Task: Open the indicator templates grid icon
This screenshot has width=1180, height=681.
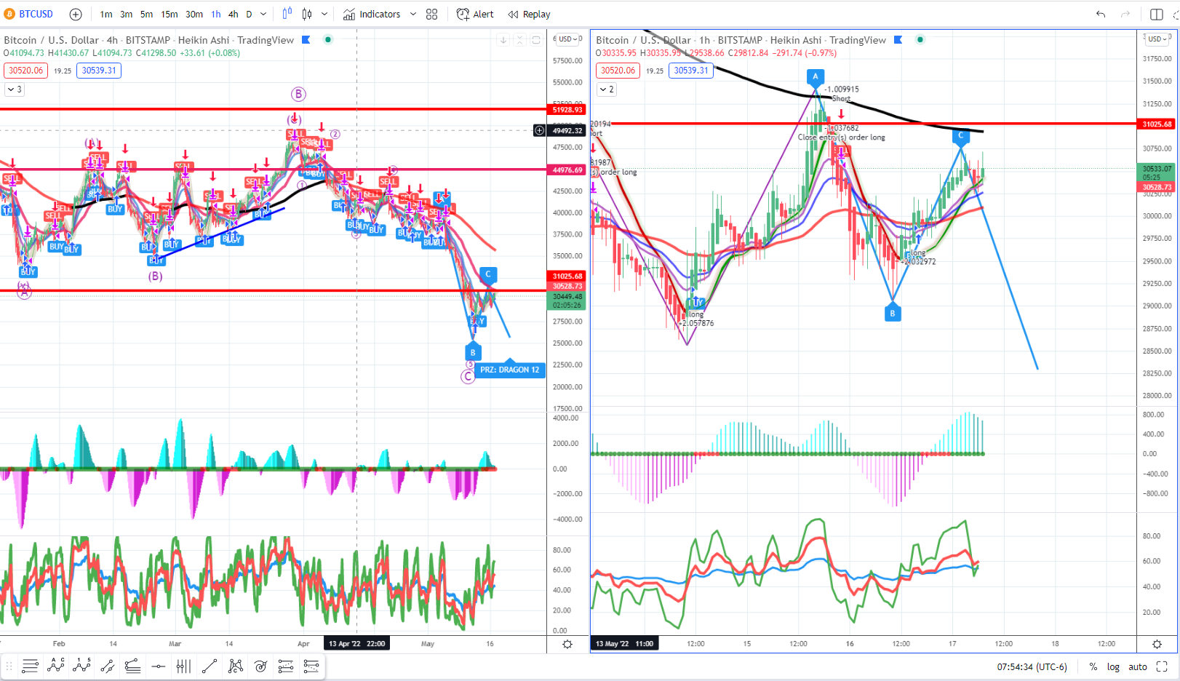Action: 431,14
